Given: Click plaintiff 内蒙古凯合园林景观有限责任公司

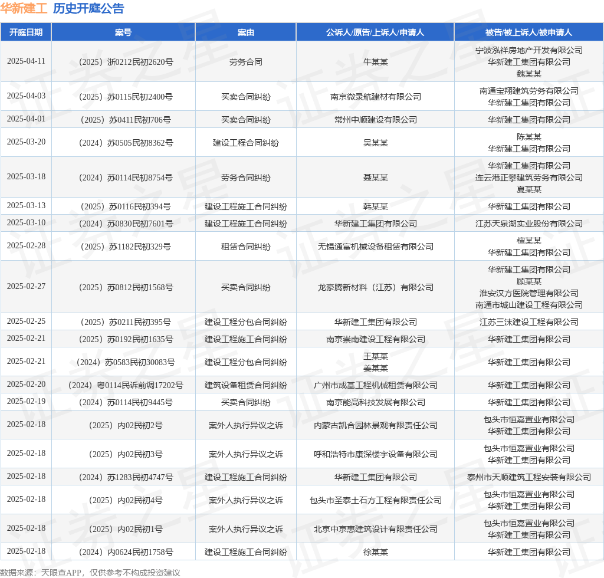Looking at the screenshot, I should (x=376, y=425).
